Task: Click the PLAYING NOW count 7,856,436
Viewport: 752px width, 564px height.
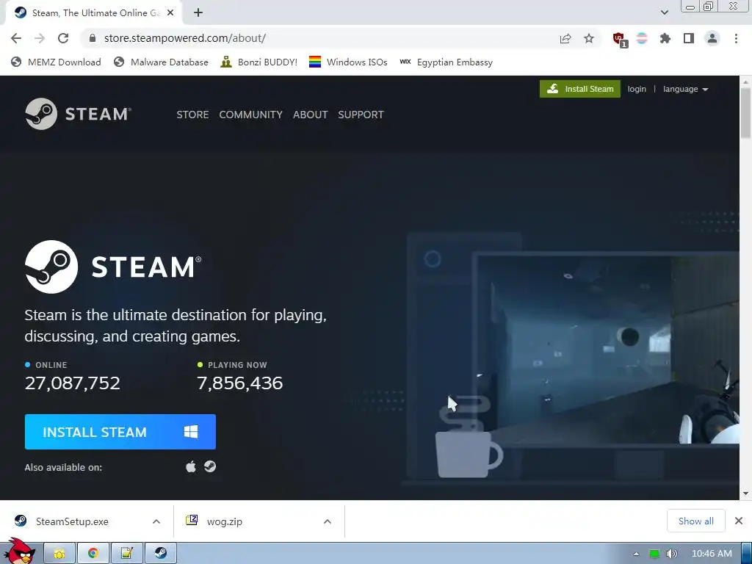Action: click(240, 383)
